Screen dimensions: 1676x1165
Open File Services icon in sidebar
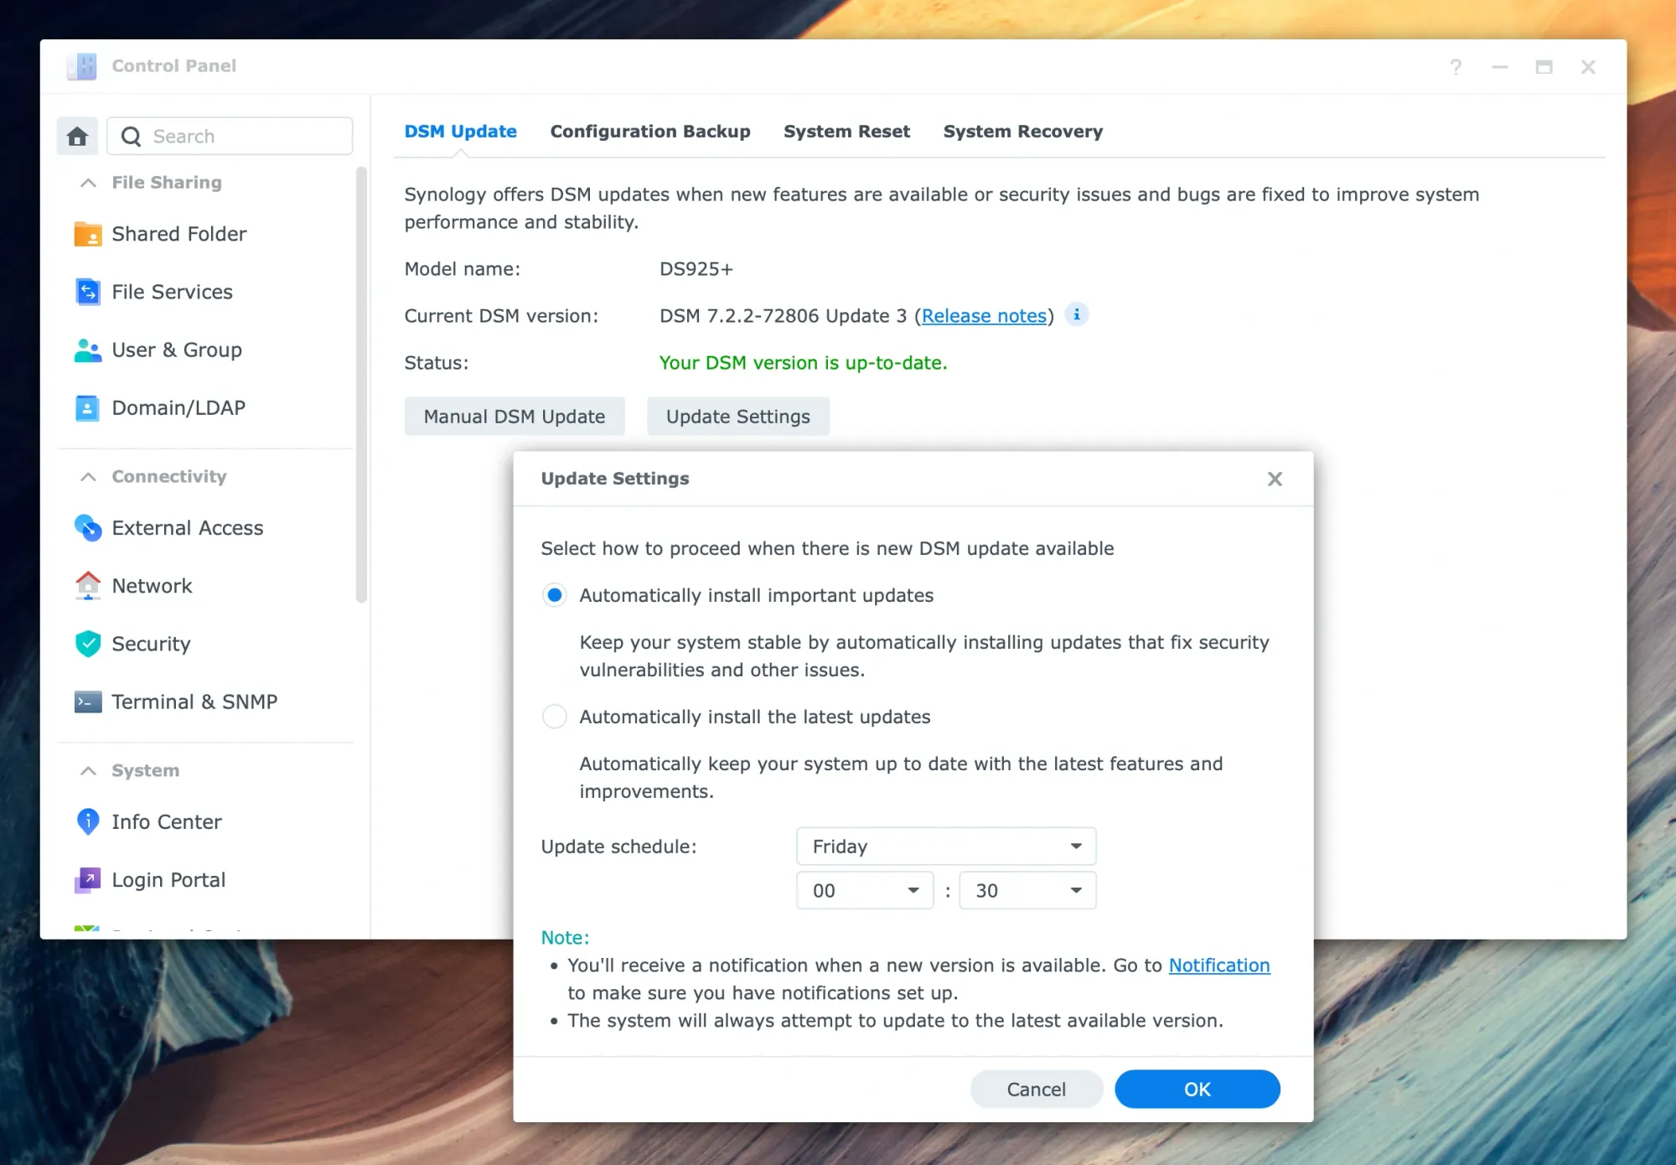(88, 292)
